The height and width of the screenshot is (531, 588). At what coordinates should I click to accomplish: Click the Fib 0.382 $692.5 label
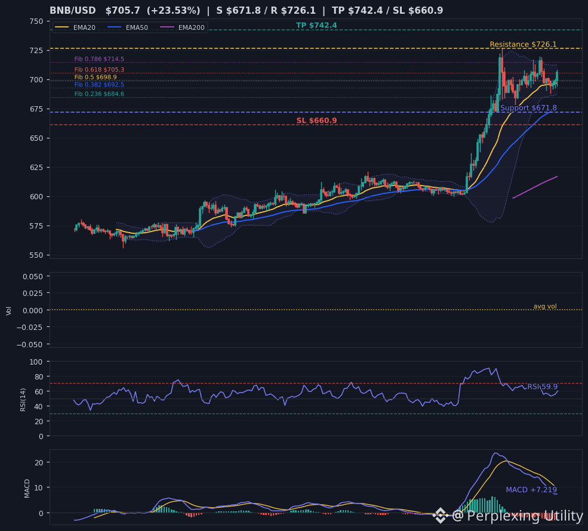pos(99,85)
